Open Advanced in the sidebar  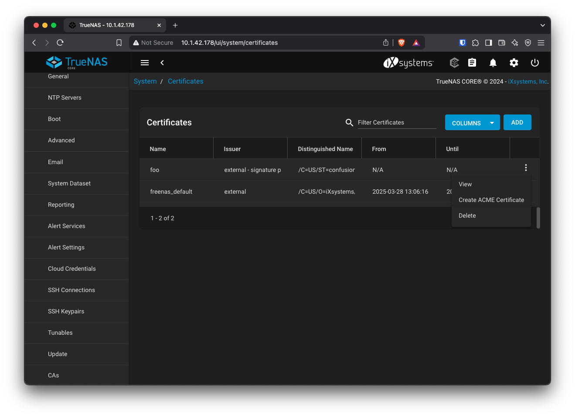(x=77, y=141)
